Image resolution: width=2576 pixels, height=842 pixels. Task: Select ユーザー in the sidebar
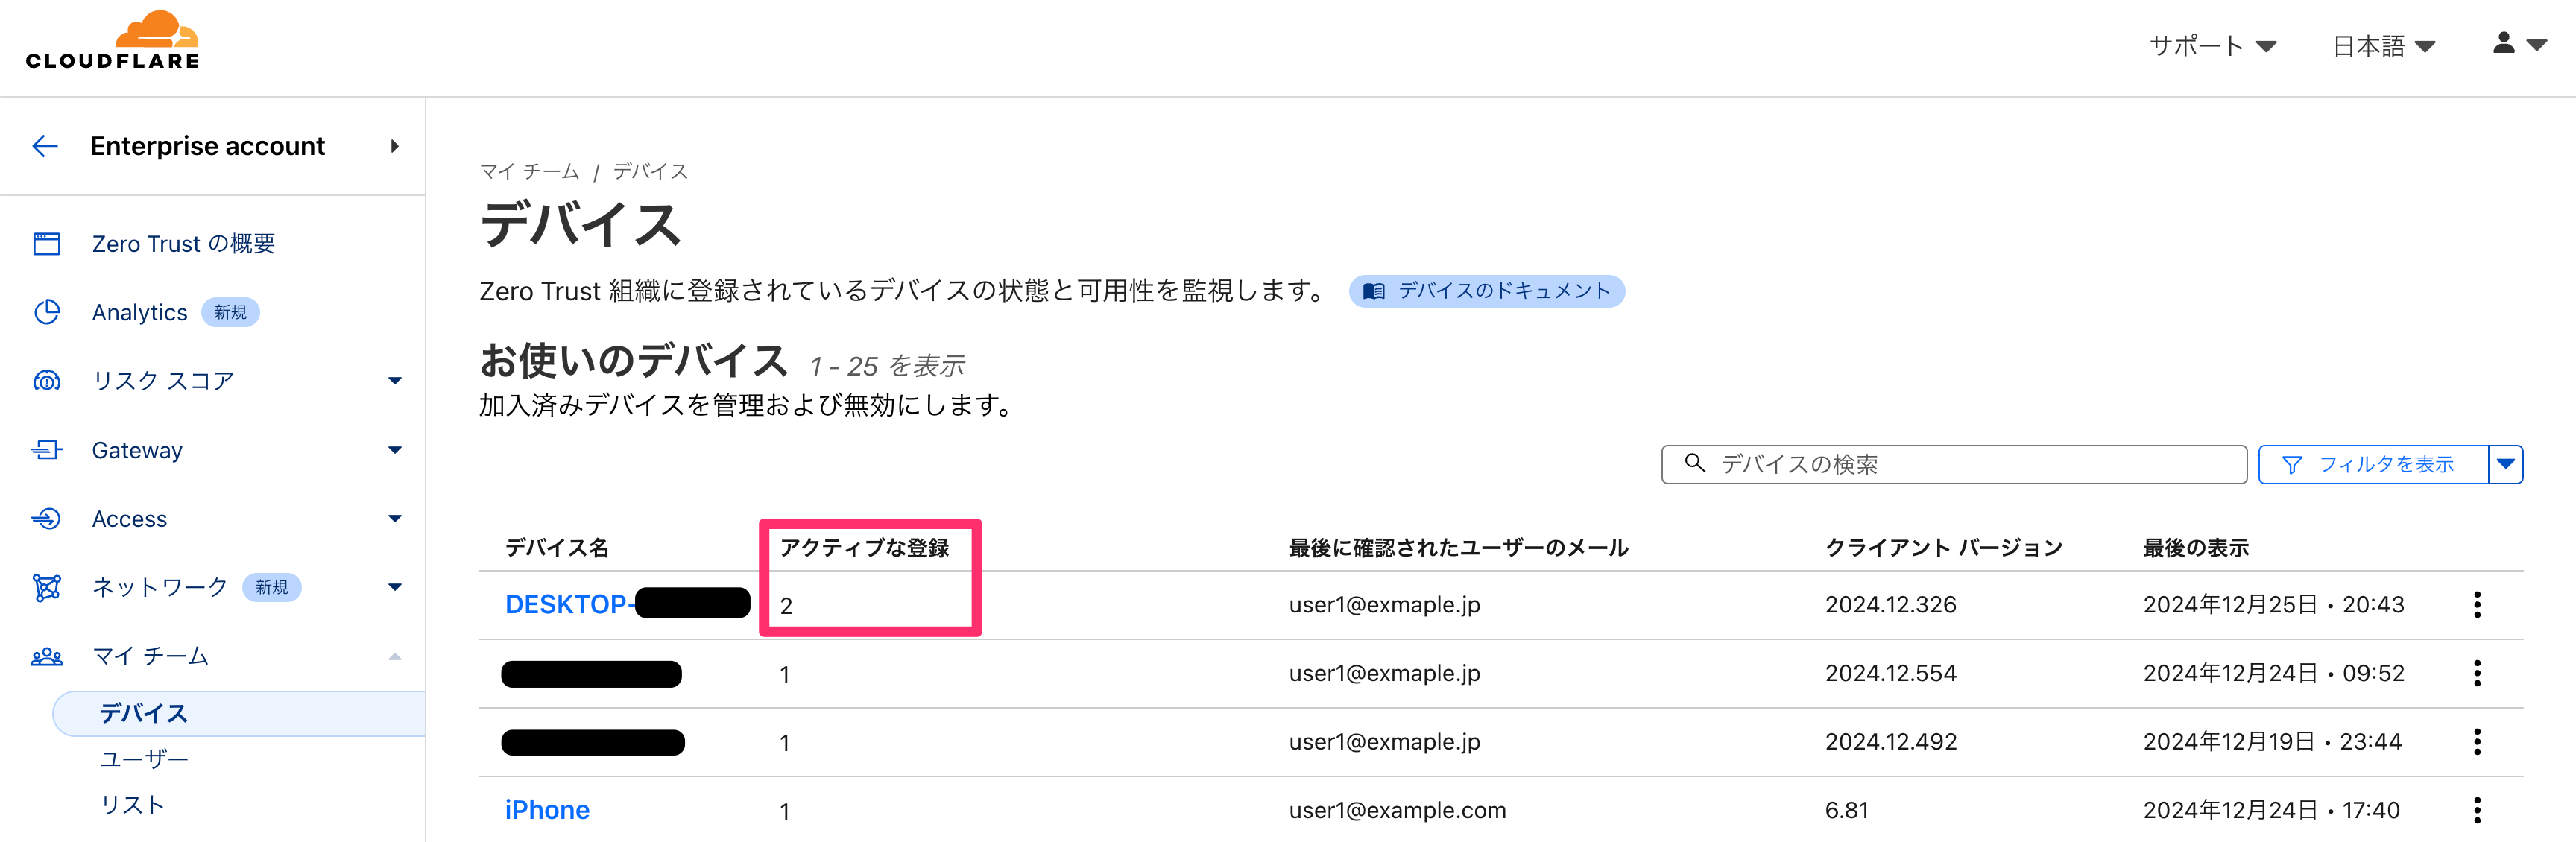(144, 759)
